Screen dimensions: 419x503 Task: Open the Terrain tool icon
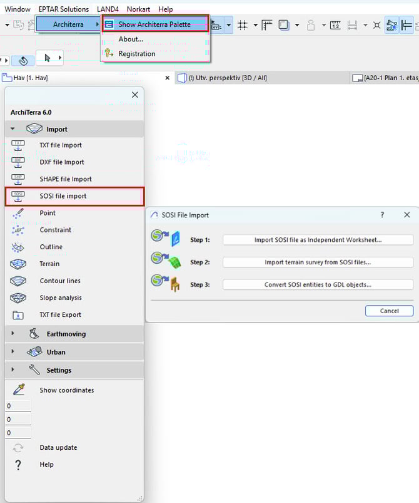[18, 264]
